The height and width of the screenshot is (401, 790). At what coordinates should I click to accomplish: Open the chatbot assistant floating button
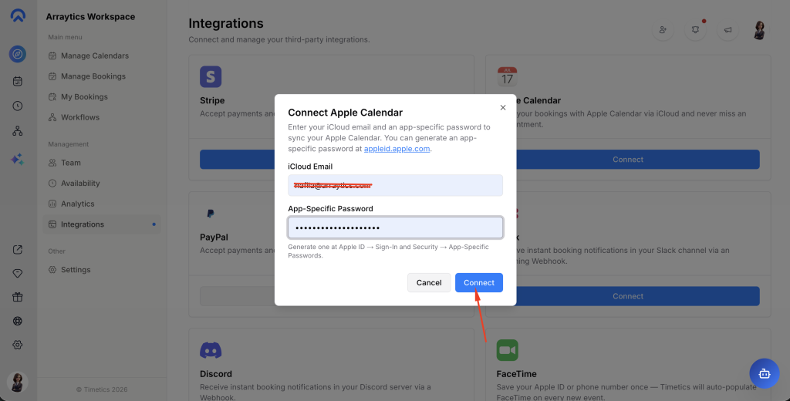[764, 373]
